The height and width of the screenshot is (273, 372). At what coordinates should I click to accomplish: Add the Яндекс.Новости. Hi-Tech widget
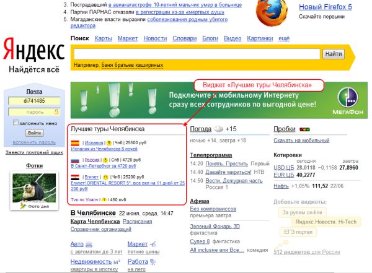[326, 222]
